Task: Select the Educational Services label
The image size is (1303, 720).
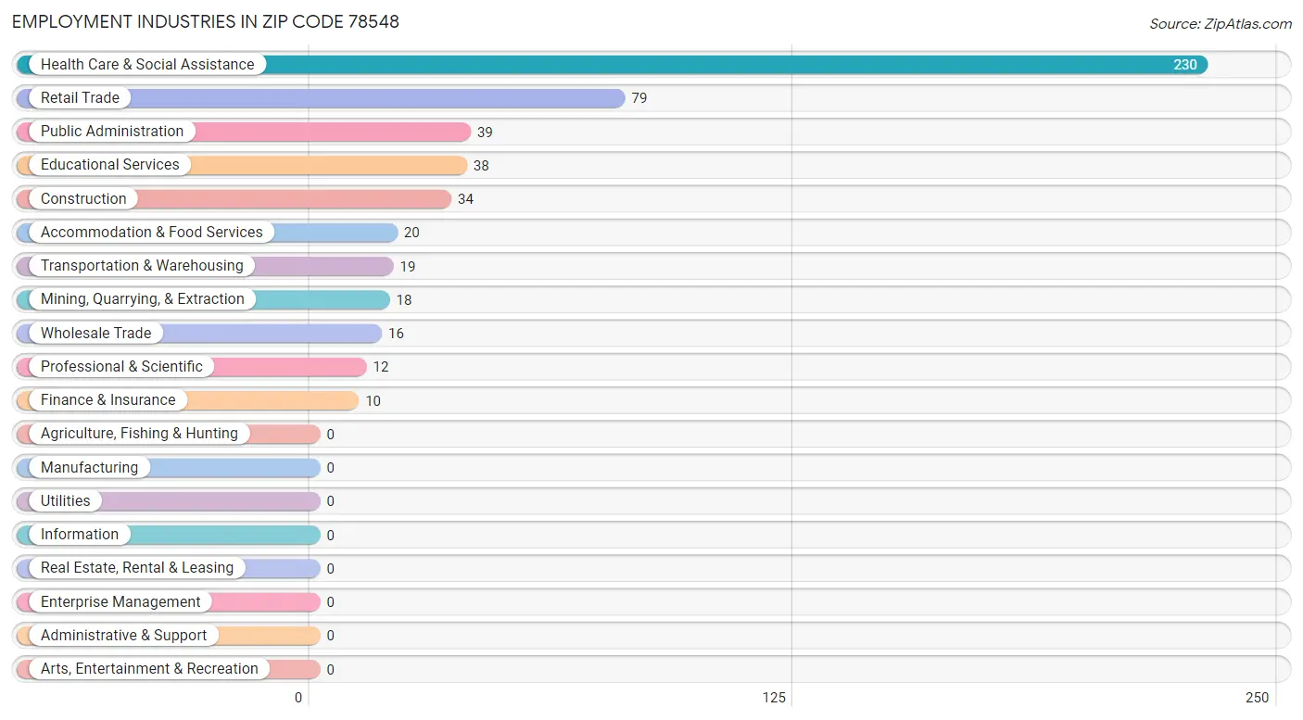Action: (110, 164)
